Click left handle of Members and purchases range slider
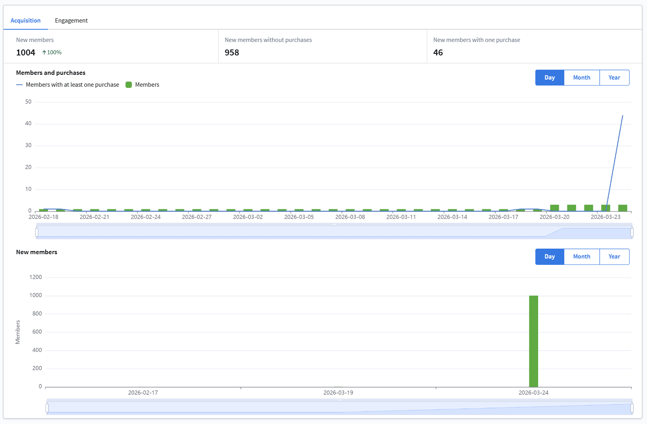This screenshot has width=647, height=424. (x=37, y=232)
